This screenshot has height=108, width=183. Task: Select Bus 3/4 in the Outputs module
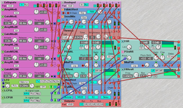[102, 104]
